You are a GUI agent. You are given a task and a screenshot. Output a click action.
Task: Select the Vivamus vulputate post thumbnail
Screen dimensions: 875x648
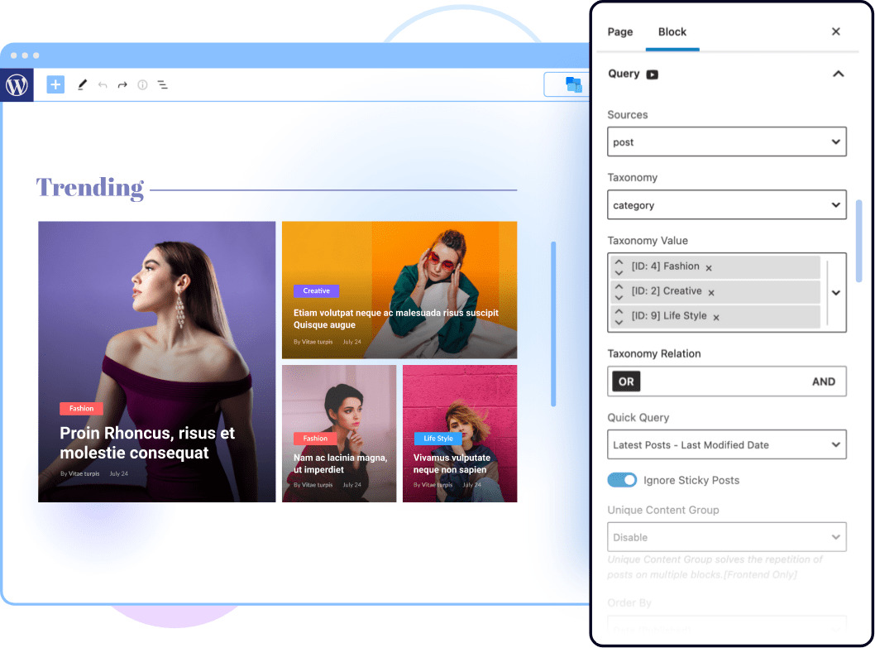(x=460, y=434)
